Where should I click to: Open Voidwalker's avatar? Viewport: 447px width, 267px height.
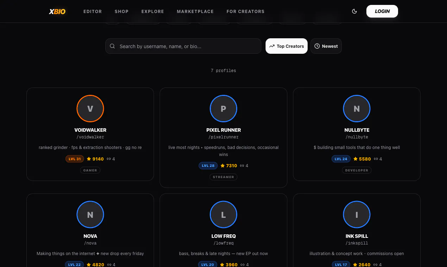click(90, 109)
